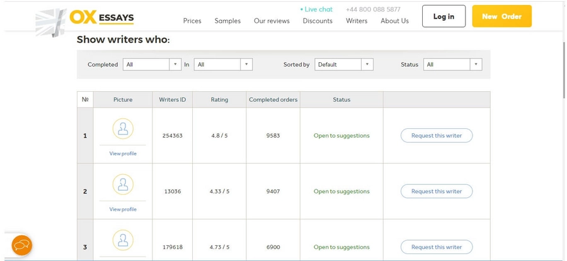Open the In subject dropdown
567x261 pixels.
coord(223,65)
